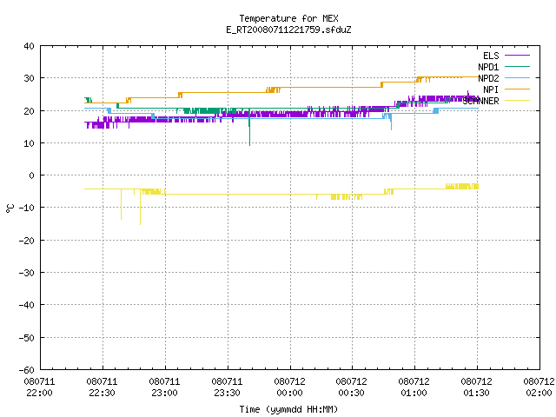556x417 pixels.
Task: Click the y-axis label 10
Action: [29, 142]
